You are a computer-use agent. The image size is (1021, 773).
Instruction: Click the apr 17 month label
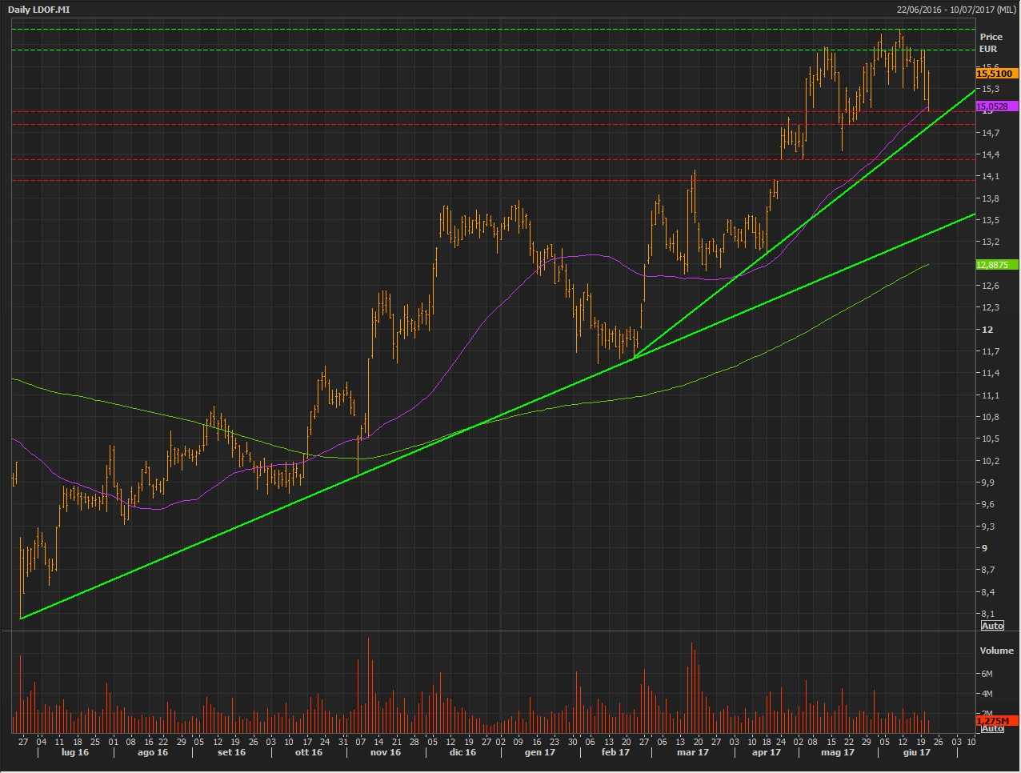click(x=766, y=752)
